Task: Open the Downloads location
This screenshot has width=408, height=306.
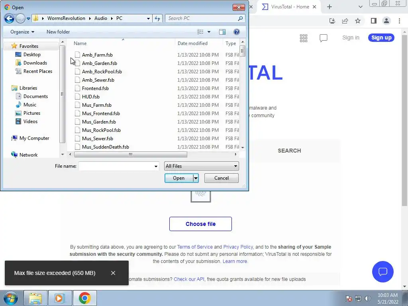Action: coord(35,63)
